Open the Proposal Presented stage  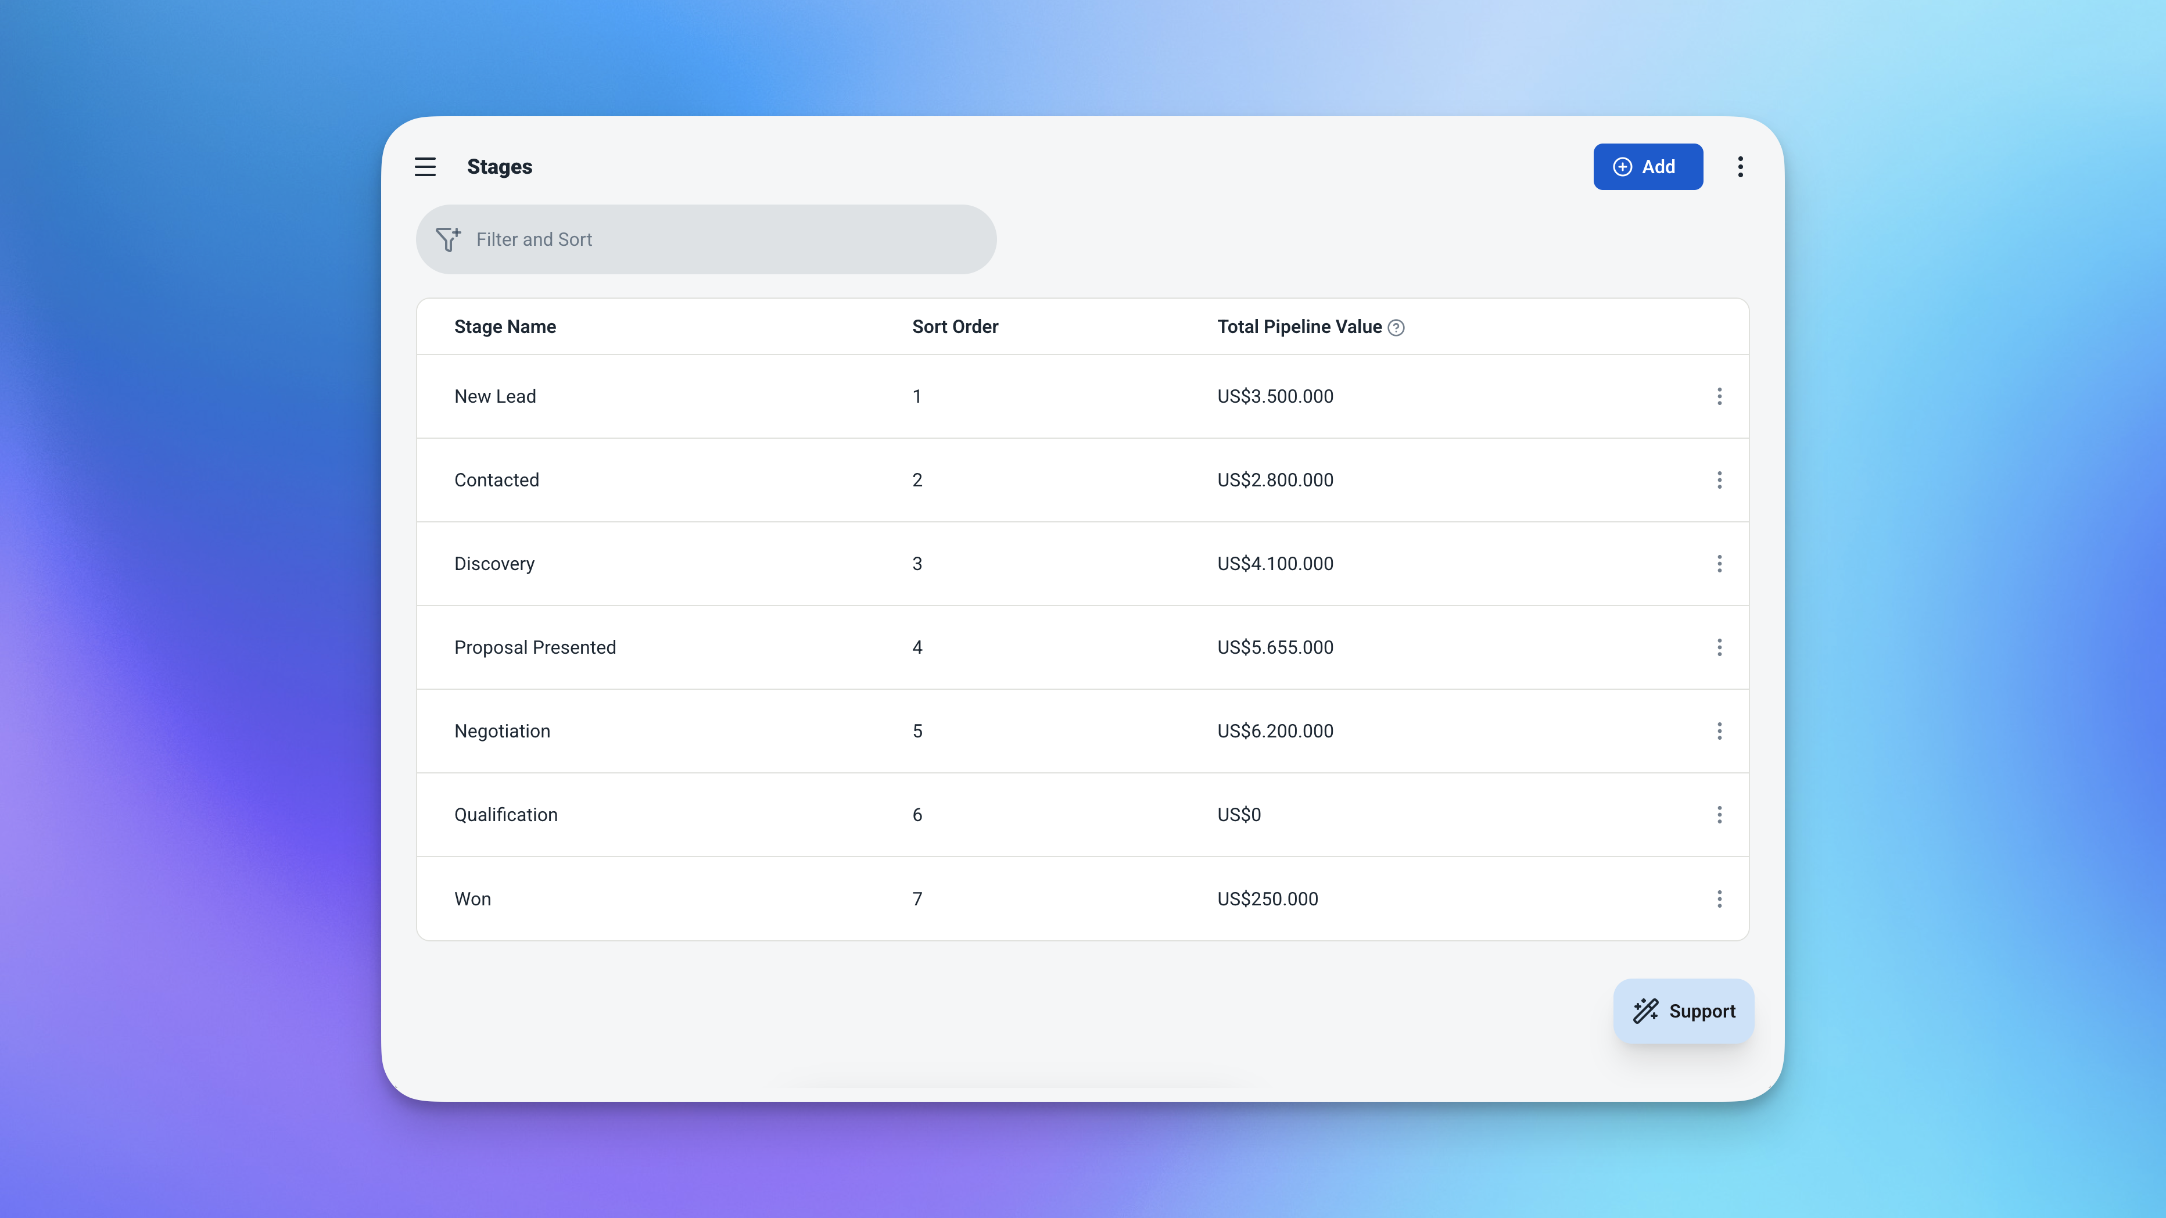point(535,648)
